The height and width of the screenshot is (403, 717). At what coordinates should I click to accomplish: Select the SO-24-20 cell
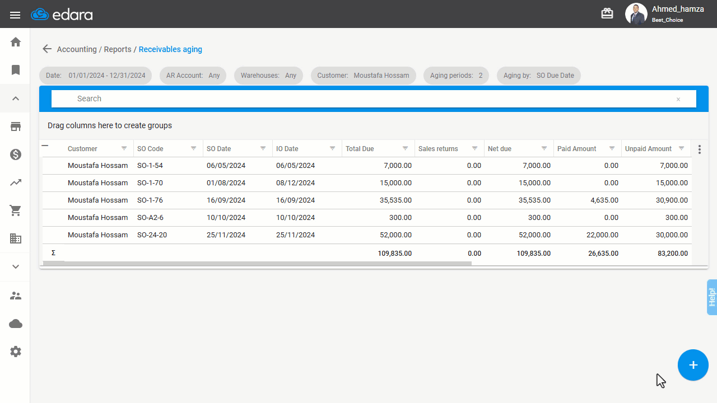click(x=168, y=235)
